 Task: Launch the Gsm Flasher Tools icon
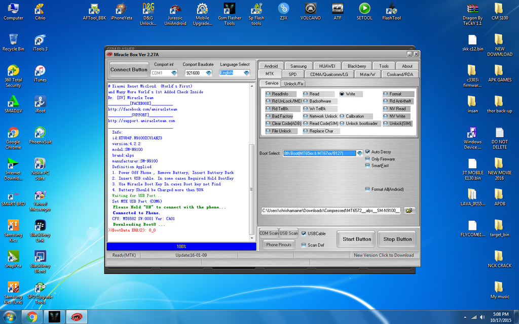point(230,14)
